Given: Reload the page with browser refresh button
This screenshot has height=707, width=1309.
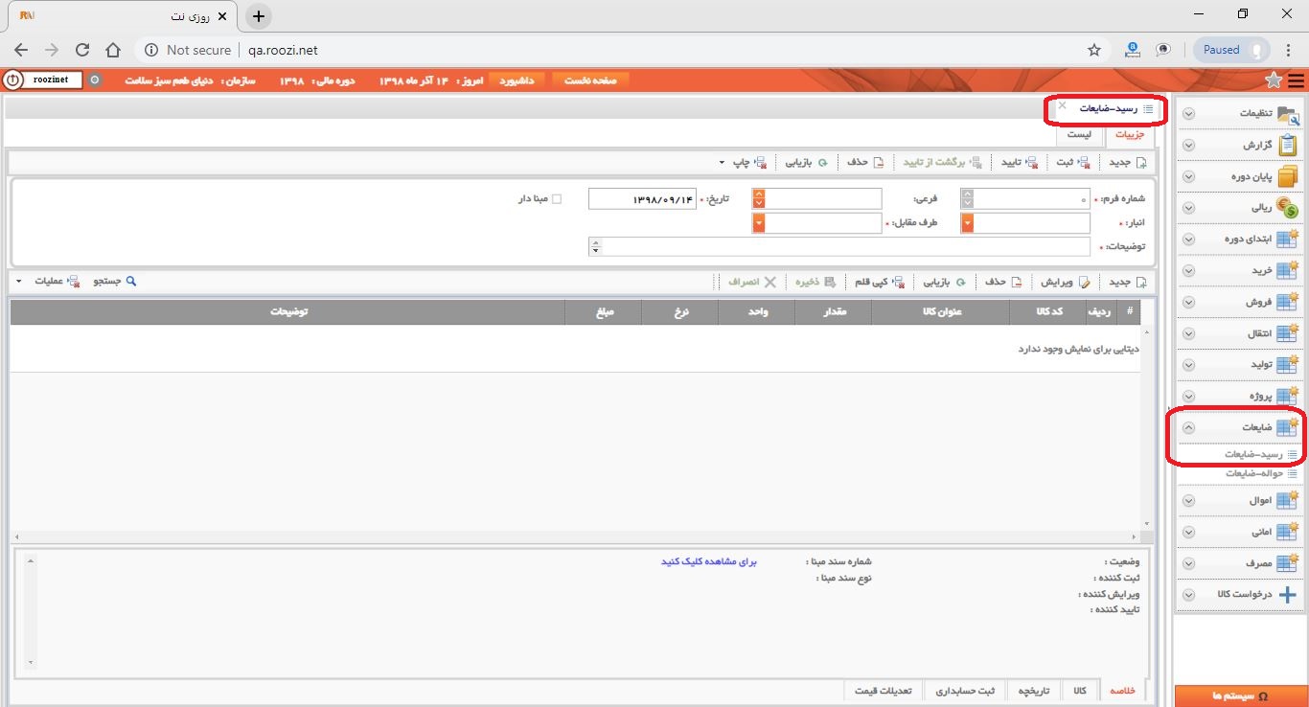Looking at the screenshot, I should pos(82,50).
